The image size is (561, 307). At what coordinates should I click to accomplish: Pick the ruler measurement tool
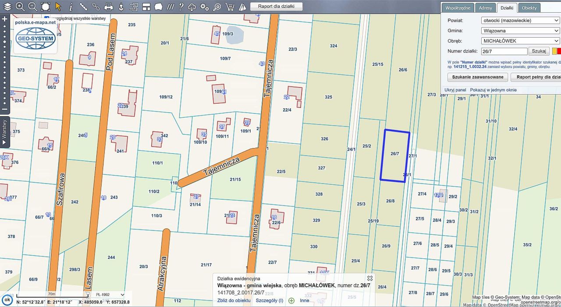(x=84, y=7)
